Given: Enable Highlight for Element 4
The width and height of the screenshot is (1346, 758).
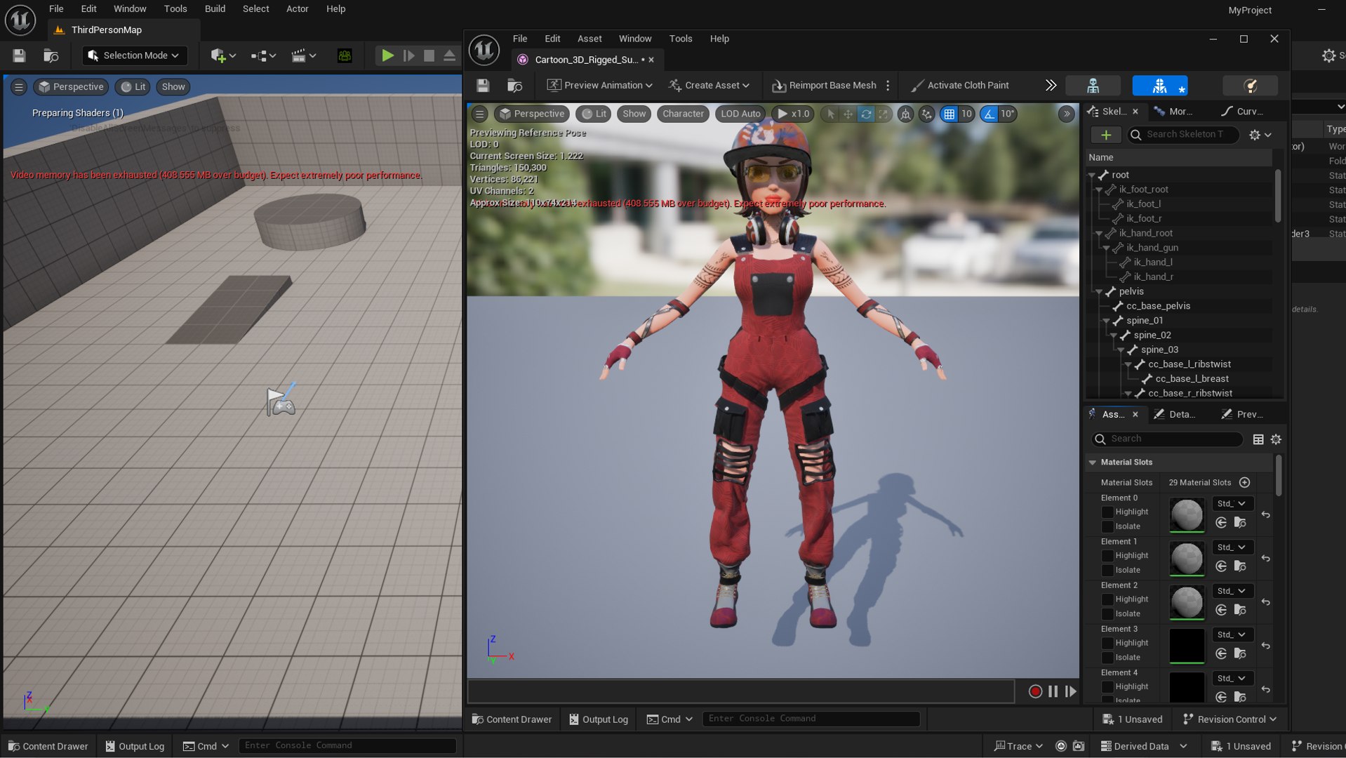Looking at the screenshot, I should tap(1107, 687).
